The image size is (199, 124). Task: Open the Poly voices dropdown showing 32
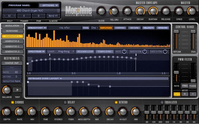(10, 16)
